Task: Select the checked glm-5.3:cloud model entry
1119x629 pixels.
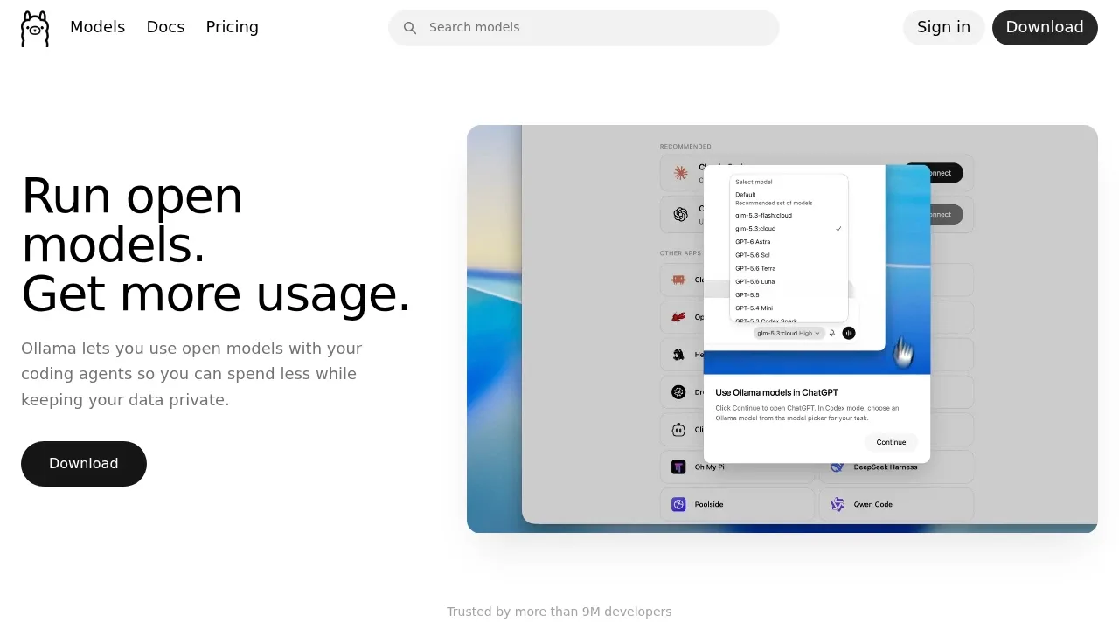Action: (x=789, y=229)
